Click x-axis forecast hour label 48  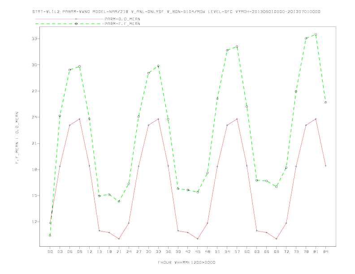(208, 252)
